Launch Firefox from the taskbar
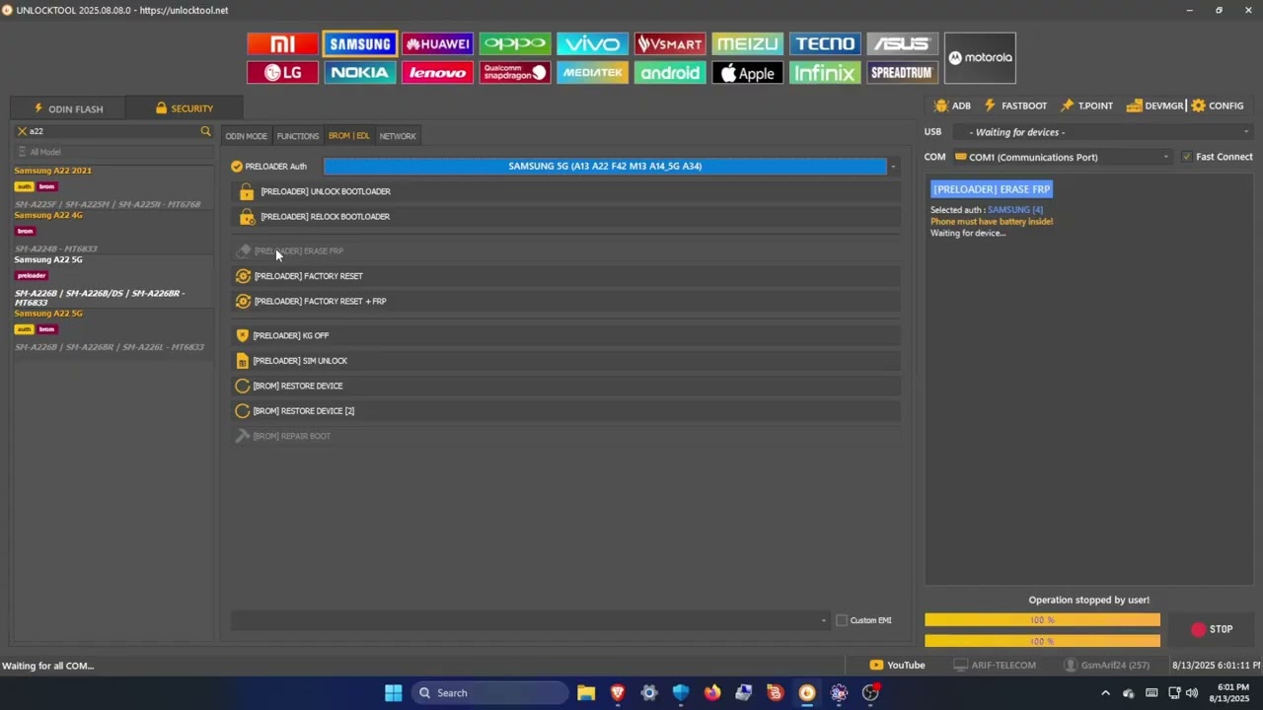Image resolution: width=1263 pixels, height=710 pixels. click(712, 693)
